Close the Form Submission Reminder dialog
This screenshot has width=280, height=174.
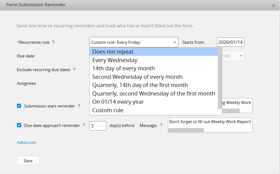click(273, 5)
